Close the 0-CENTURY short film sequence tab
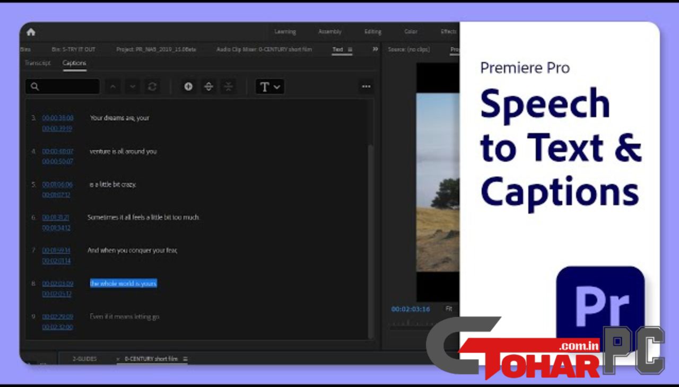The width and height of the screenshot is (679, 387). pos(118,359)
